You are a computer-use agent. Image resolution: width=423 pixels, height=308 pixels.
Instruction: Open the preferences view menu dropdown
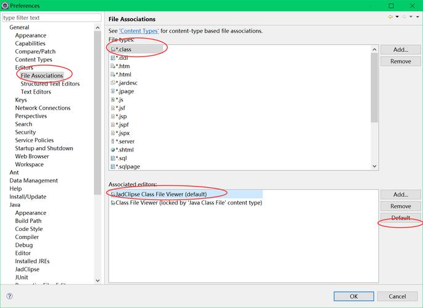pyautogui.click(x=417, y=17)
